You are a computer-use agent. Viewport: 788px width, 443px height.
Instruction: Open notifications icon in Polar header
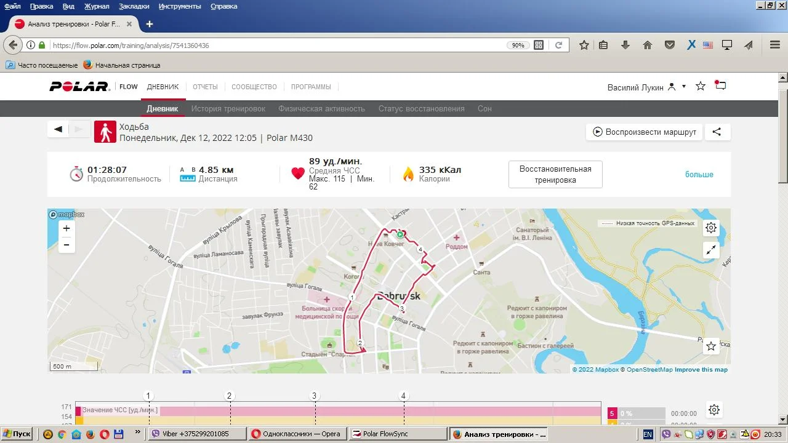point(720,86)
